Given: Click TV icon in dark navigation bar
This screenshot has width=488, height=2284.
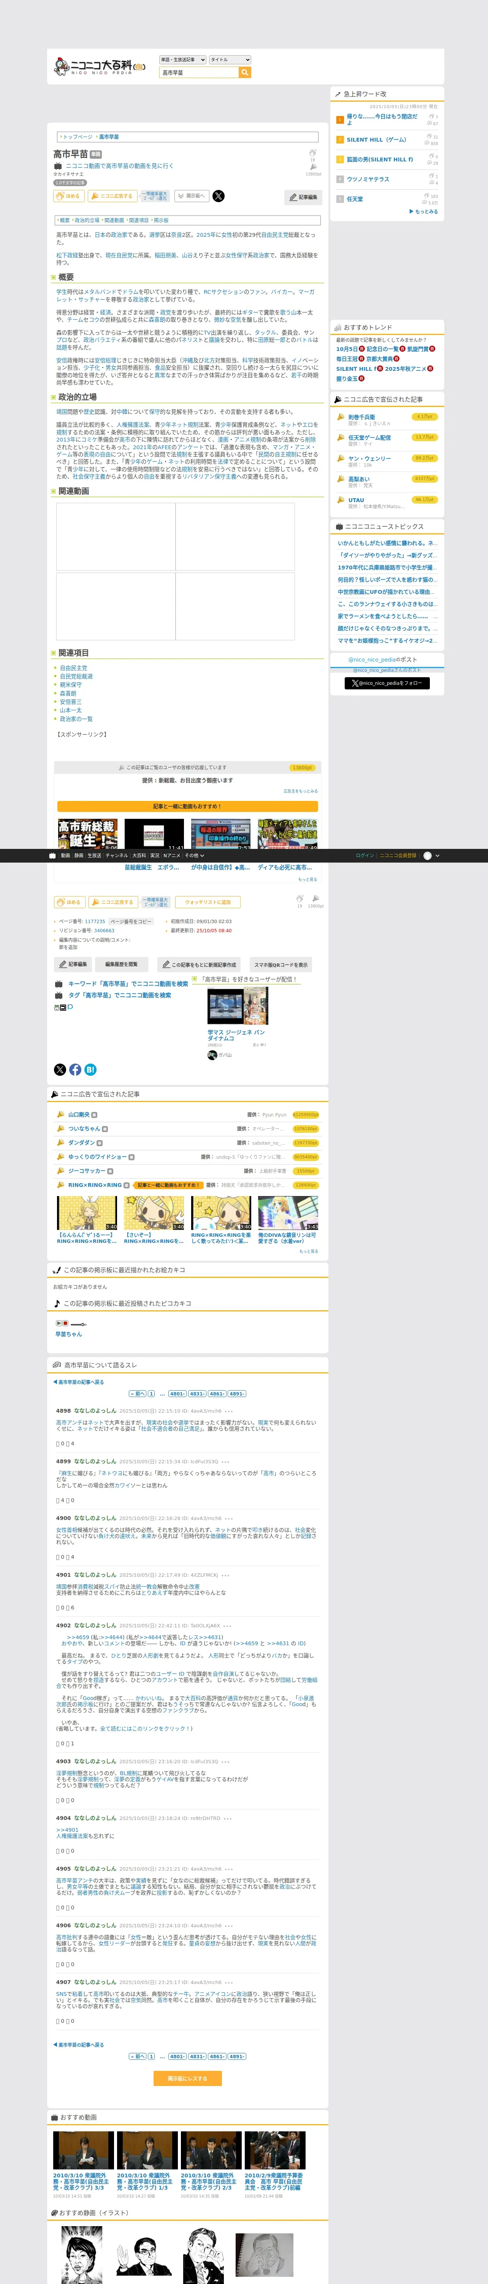Looking at the screenshot, I should pos(52,856).
